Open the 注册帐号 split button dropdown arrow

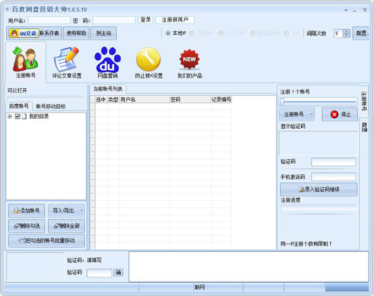311,114
